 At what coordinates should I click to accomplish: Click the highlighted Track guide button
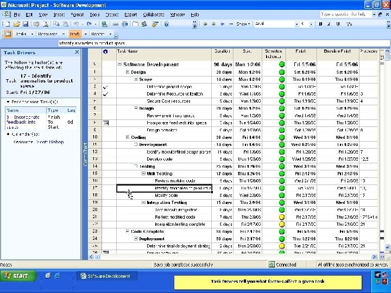[x=74, y=34]
